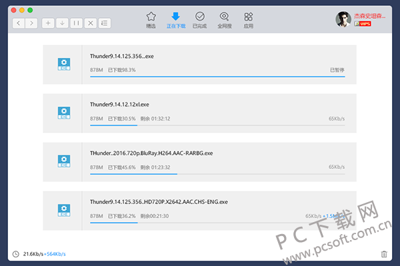Click the EXE icon of the BluRay.H264 file
400x266 pixels.
(64, 162)
